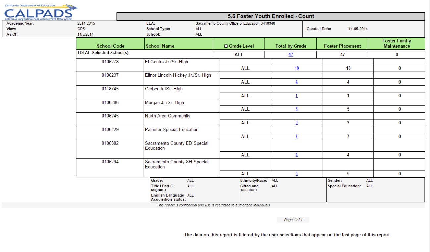This screenshot has width=430, height=252.
Task: Click the confidentiality notice text
Action: [214, 205]
